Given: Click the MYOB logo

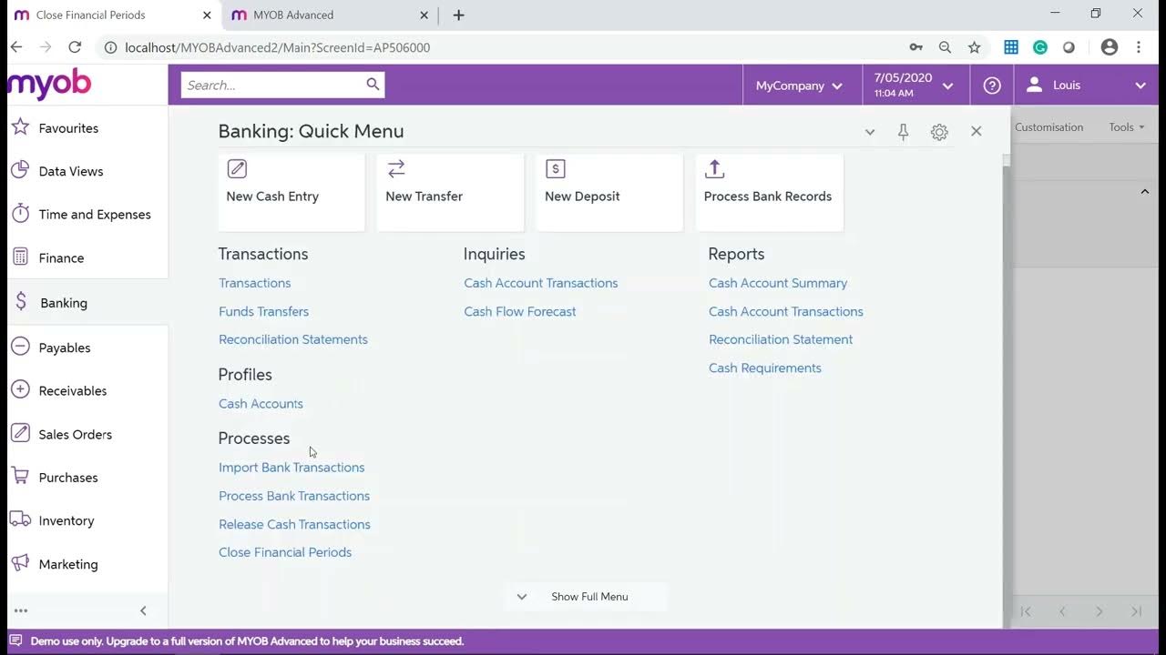Looking at the screenshot, I should [49, 85].
